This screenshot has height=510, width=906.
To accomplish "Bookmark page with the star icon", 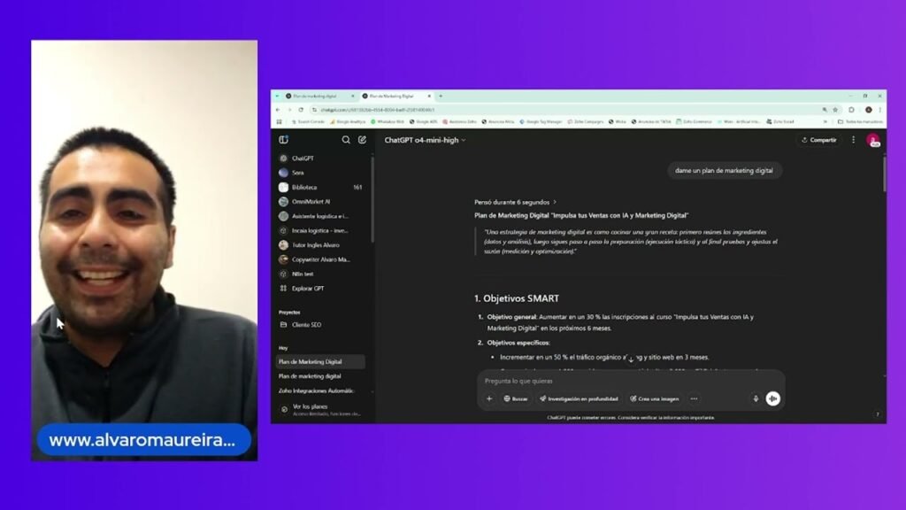I will [835, 109].
